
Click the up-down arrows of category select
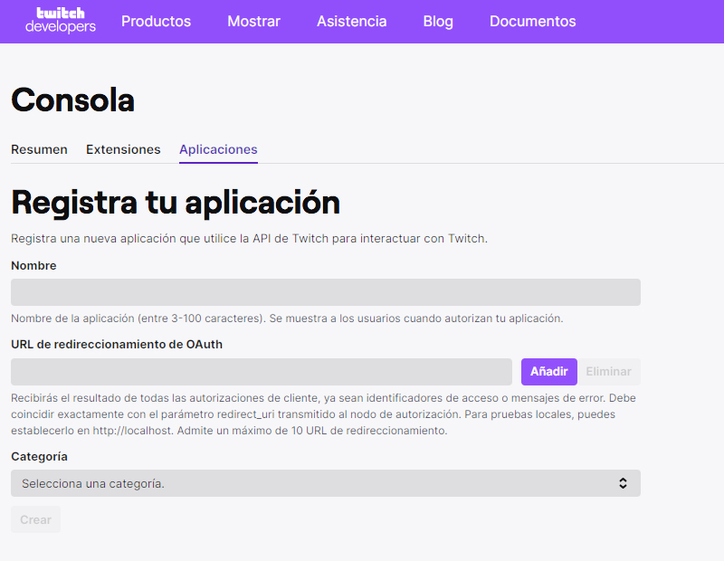tap(623, 483)
